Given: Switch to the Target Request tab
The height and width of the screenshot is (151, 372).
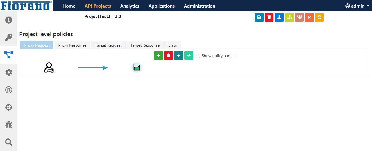Looking at the screenshot, I should [108, 45].
